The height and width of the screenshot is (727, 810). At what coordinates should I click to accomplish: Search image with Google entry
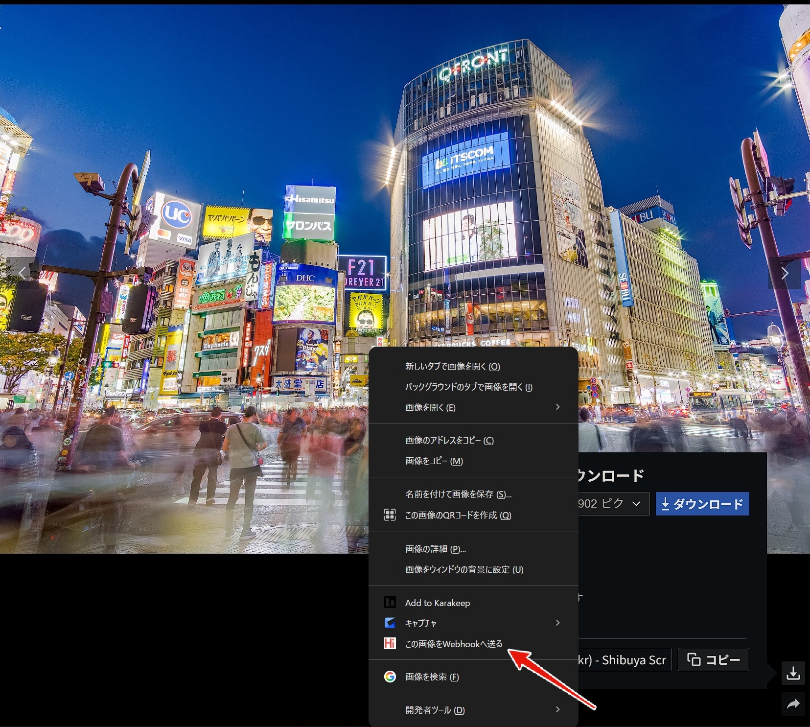[473, 677]
